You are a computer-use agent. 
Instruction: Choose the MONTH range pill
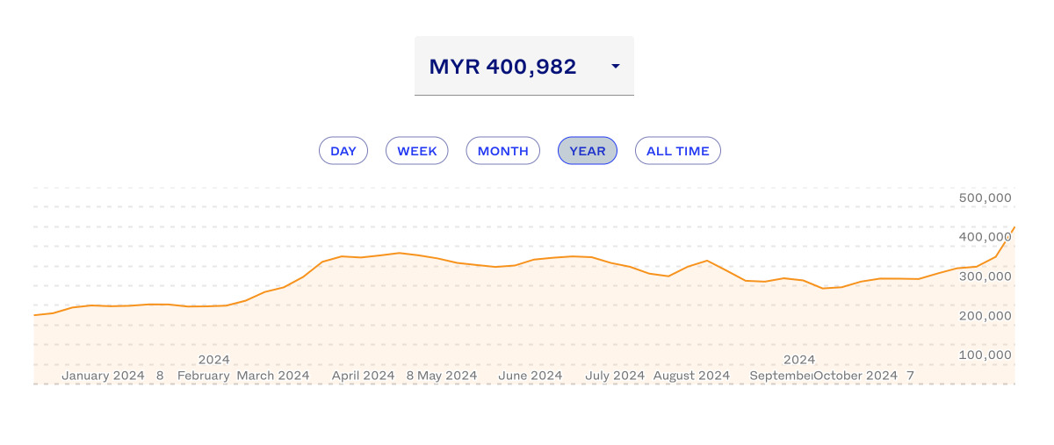click(x=502, y=151)
